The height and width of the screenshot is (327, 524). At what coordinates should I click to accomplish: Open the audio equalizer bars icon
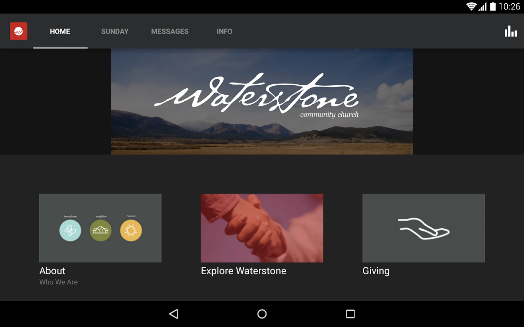[511, 31]
